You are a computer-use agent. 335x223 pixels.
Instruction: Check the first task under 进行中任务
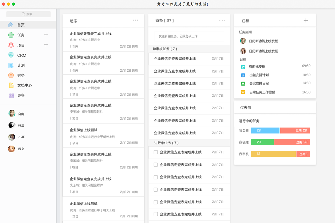click(x=156, y=152)
